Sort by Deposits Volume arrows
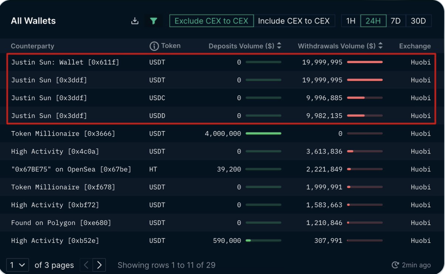 click(x=279, y=46)
